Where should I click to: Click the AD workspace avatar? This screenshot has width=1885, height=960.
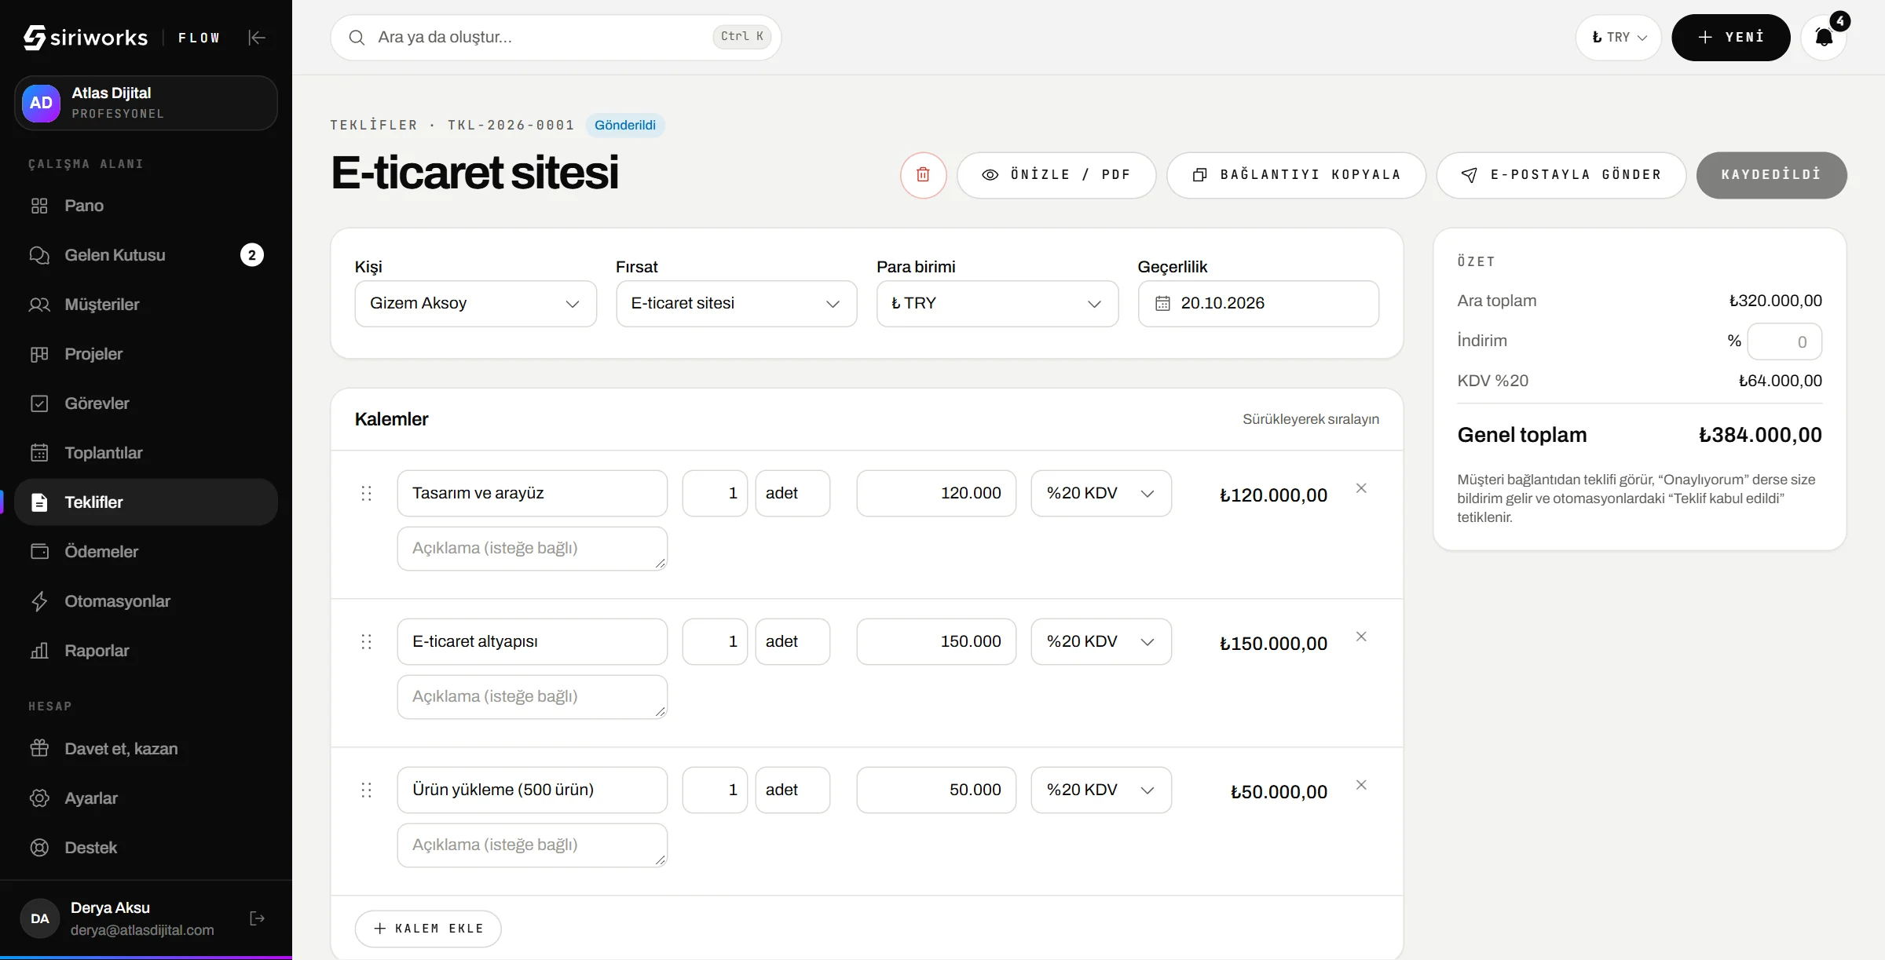tap(41, 103)
